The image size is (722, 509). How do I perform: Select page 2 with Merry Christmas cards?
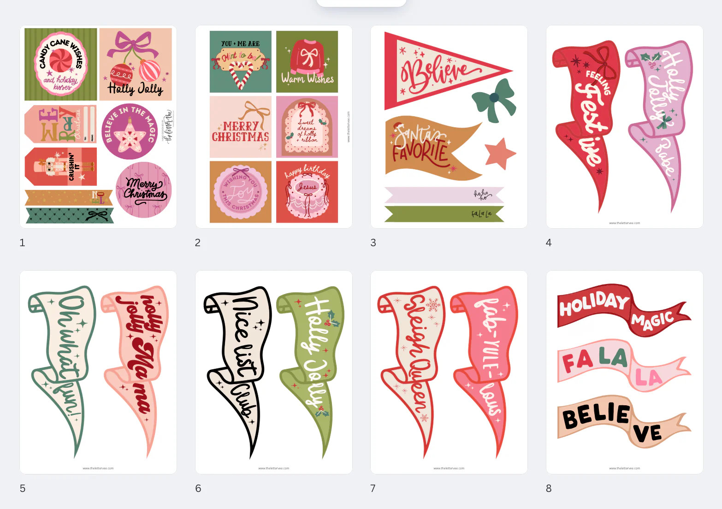coord(274,127)
